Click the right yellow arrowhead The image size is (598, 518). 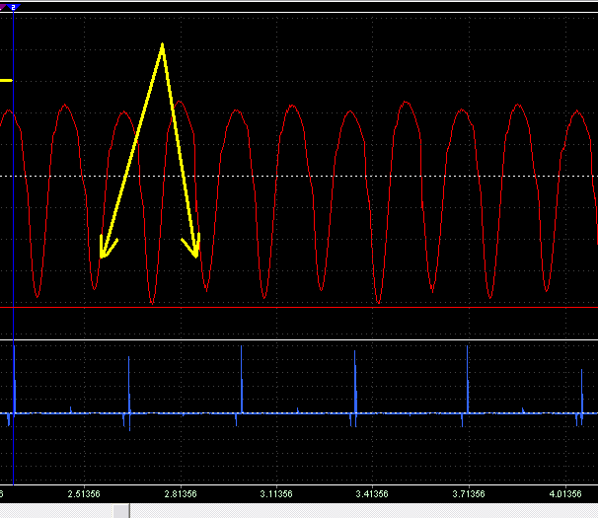(x=192, y=246)
